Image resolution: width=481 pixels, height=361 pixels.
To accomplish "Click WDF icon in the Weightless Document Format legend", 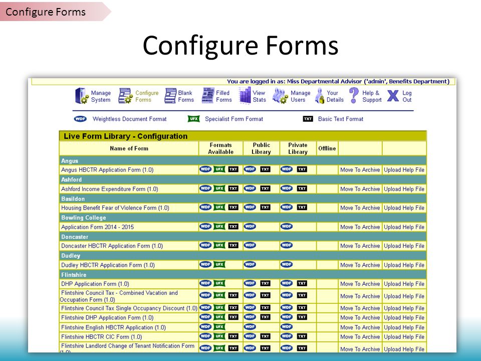I will click(x=80, y=119).
